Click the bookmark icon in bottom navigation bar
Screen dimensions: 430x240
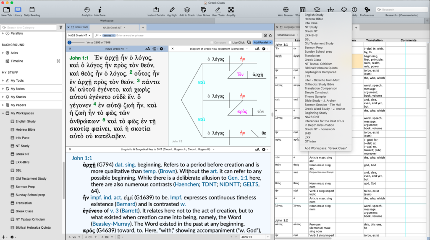click(119, 237)
